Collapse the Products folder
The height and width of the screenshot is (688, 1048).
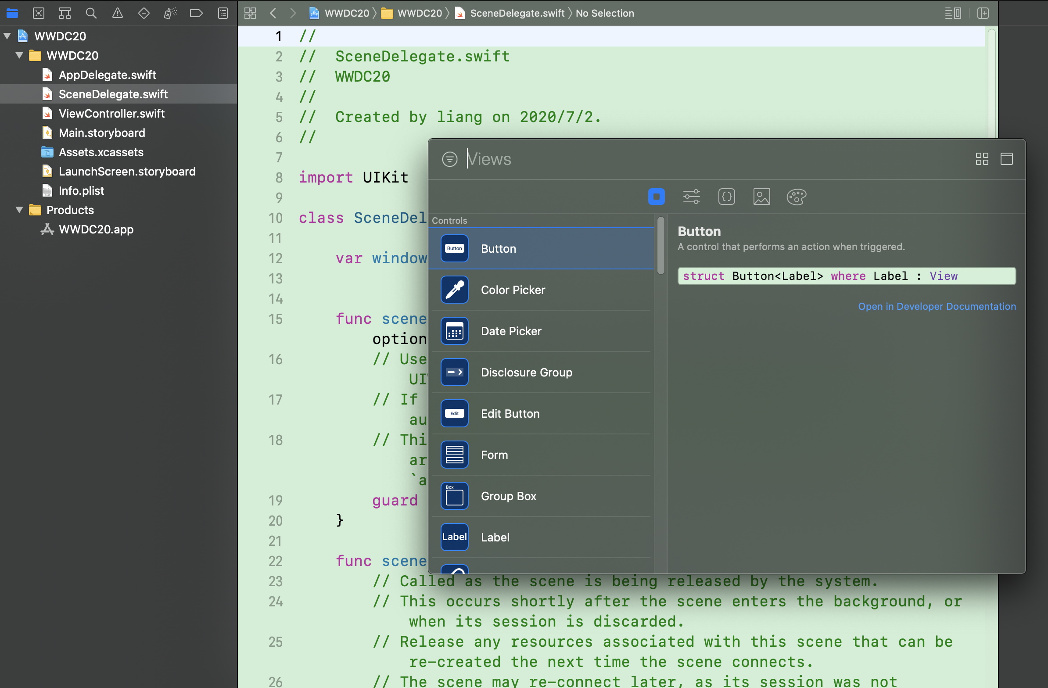coord(19,210)
